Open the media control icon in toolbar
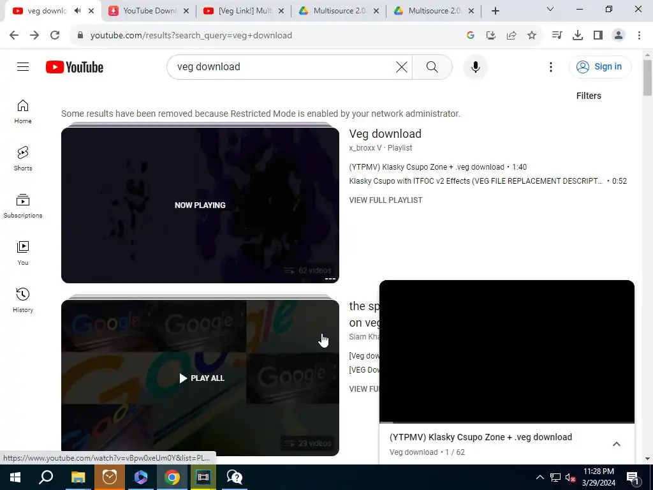The height and width of the screenshot is (490, 653). 557,36
